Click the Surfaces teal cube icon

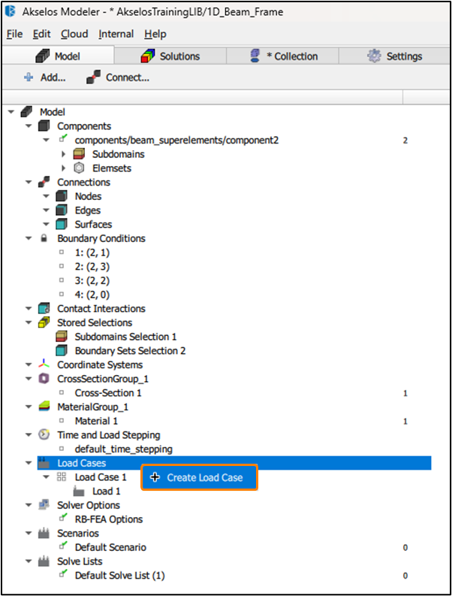pyautogui.click(x=62, y=224)
